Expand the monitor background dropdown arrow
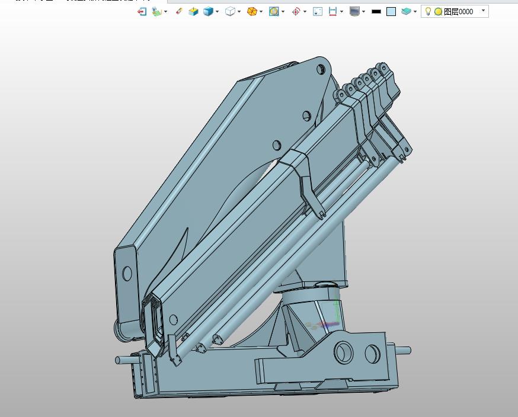 click(x=363, y=12)
